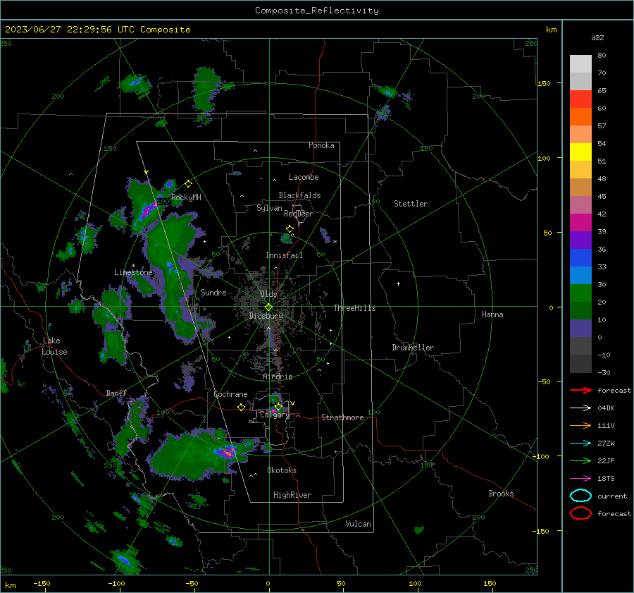Pick the purple 39–36 dBZ swatch
This screenshot has height=593, width=634.
pyautogui.click(x=580, y=240)
